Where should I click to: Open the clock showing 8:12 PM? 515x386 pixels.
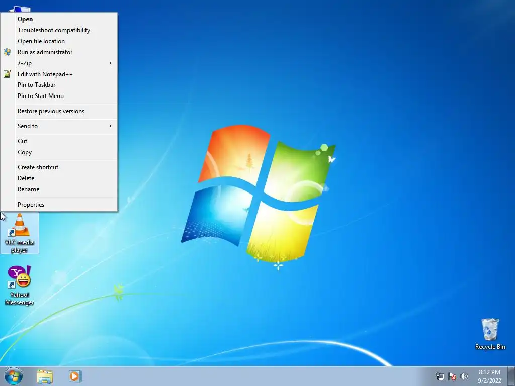(489, 376)
